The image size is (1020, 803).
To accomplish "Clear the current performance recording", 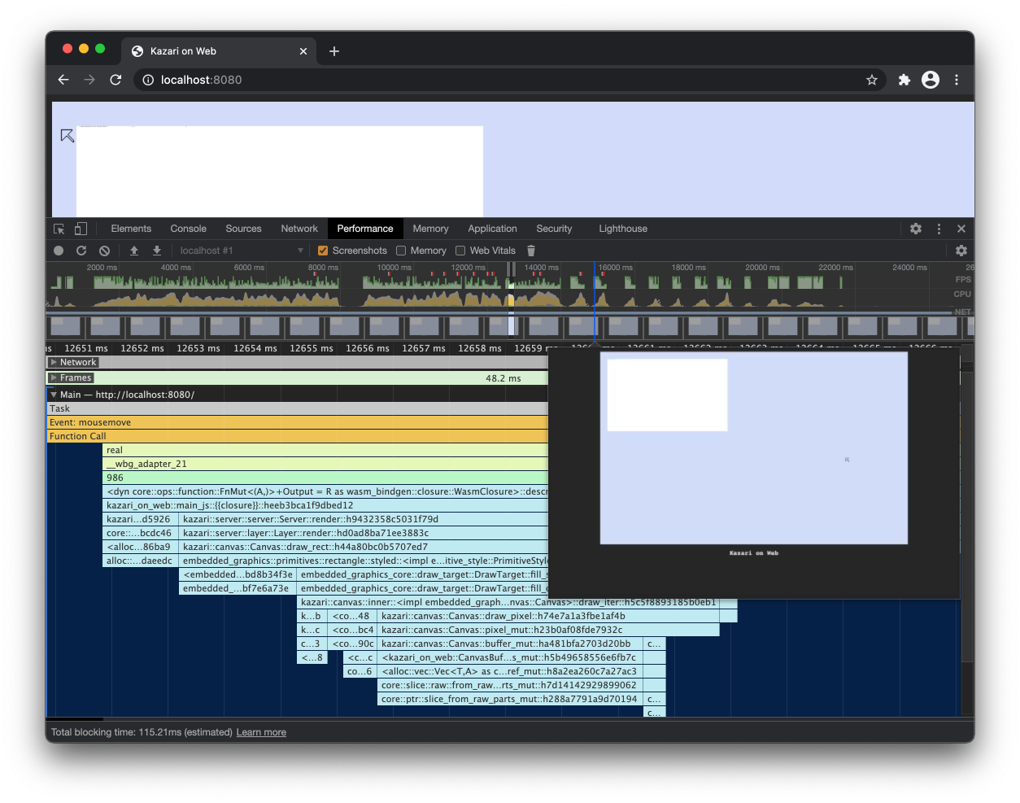I will pyautogui.click(x=103, y=251).
